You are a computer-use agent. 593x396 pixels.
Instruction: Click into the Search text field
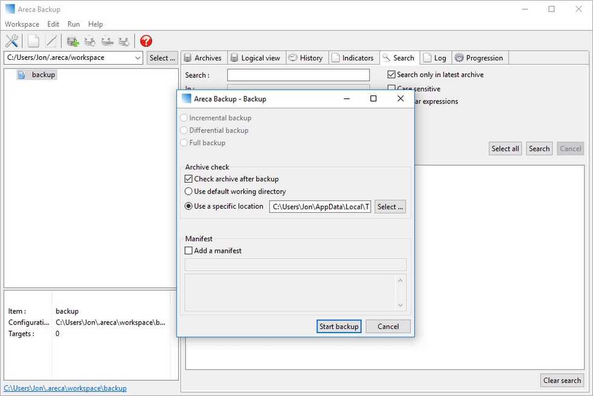tap(298, 75)
